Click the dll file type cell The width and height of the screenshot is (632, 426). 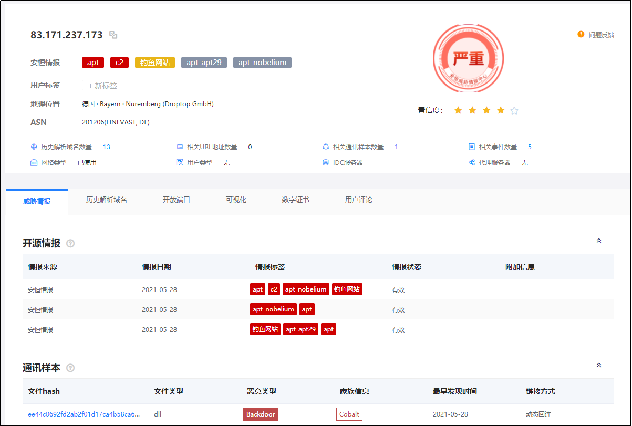point(158,414)
